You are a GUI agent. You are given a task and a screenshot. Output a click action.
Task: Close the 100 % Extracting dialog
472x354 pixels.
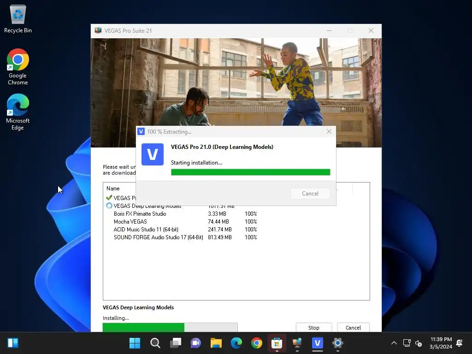click(x=329, y=131)
